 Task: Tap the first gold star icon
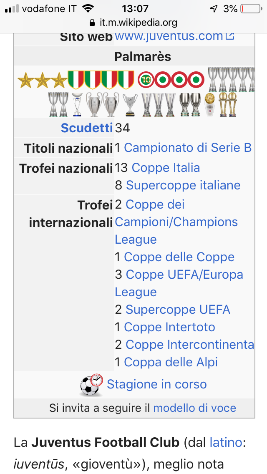[x=26, y=81]
